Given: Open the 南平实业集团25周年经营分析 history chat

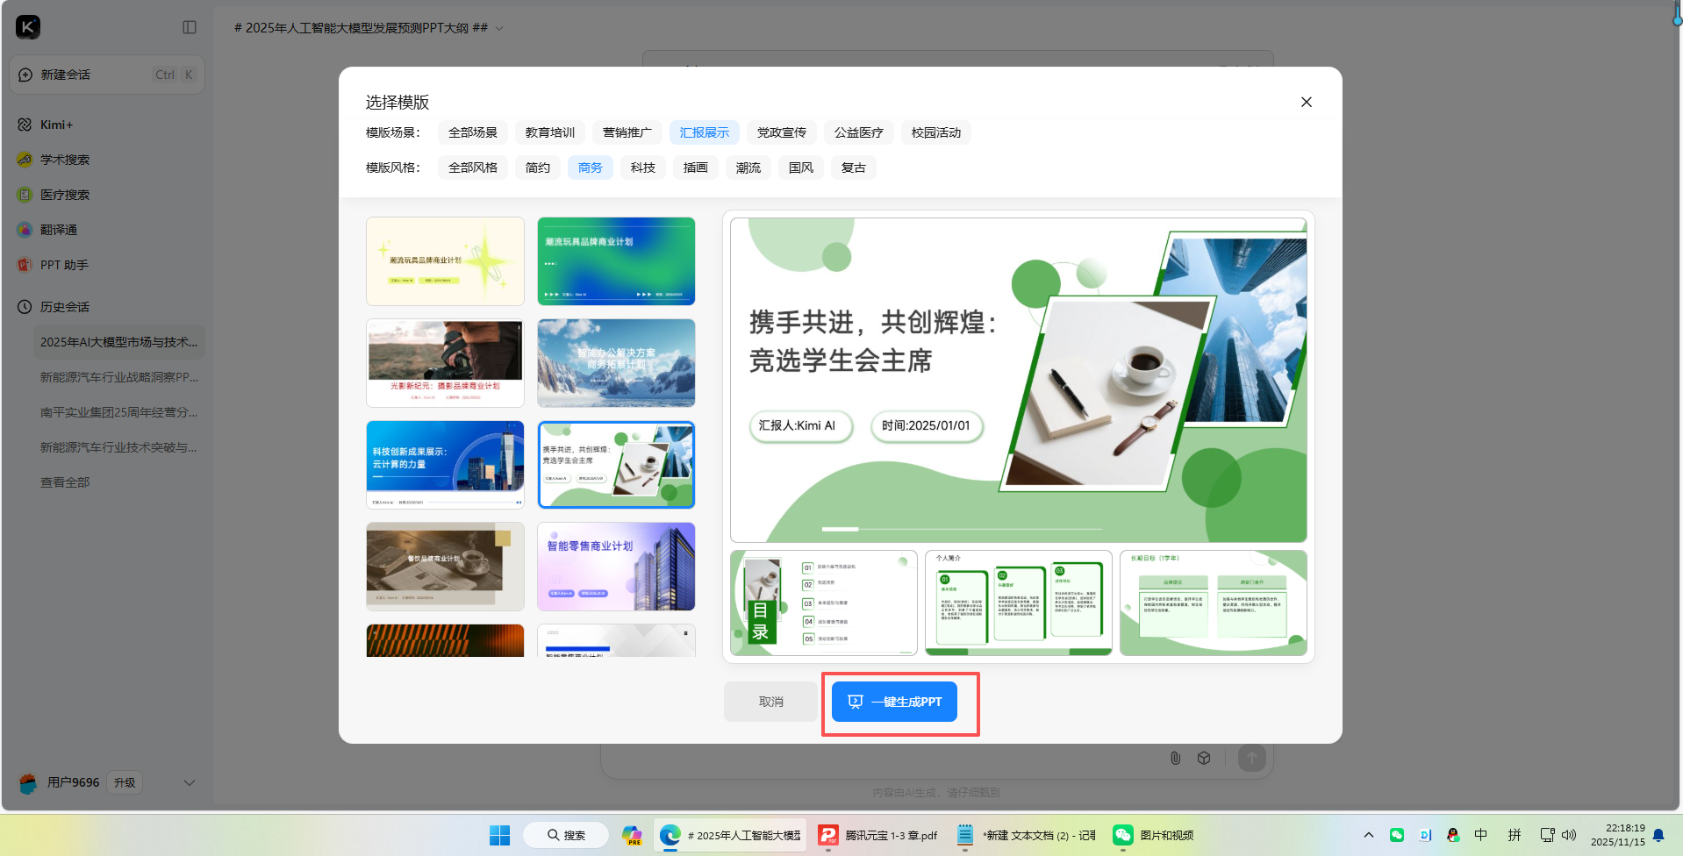Looking at the screenshot, I should 118,411.
